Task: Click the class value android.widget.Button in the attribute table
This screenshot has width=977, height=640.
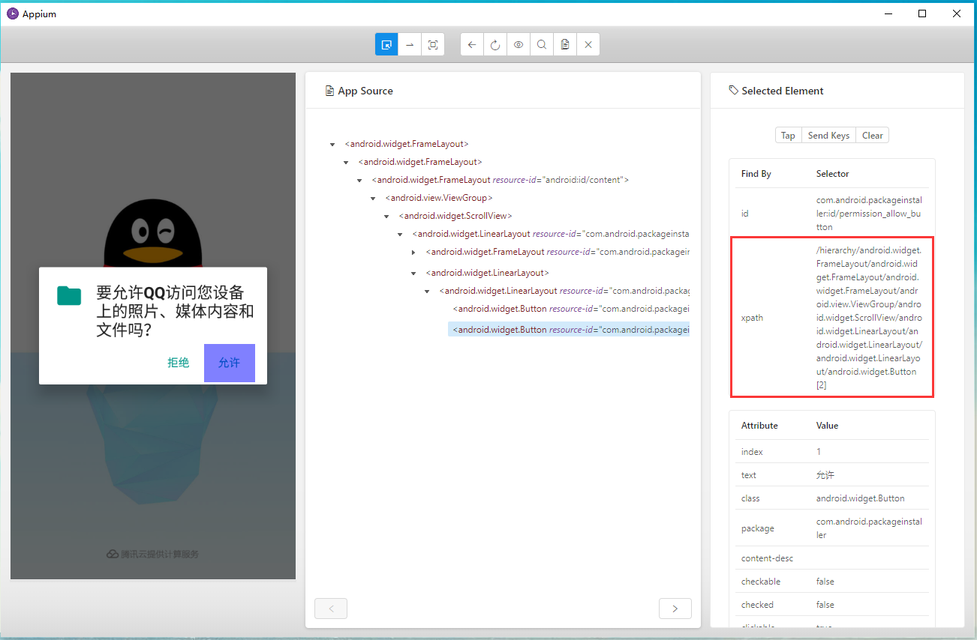Action: coord(861,498)
